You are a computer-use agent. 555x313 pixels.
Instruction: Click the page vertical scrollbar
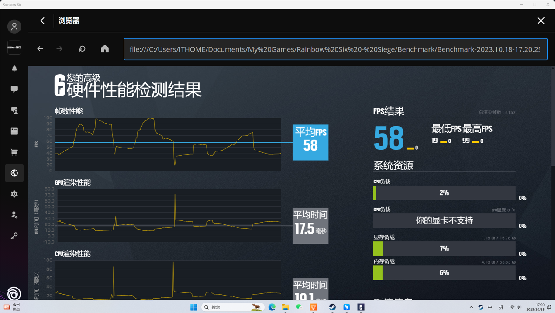pos(553,116)
